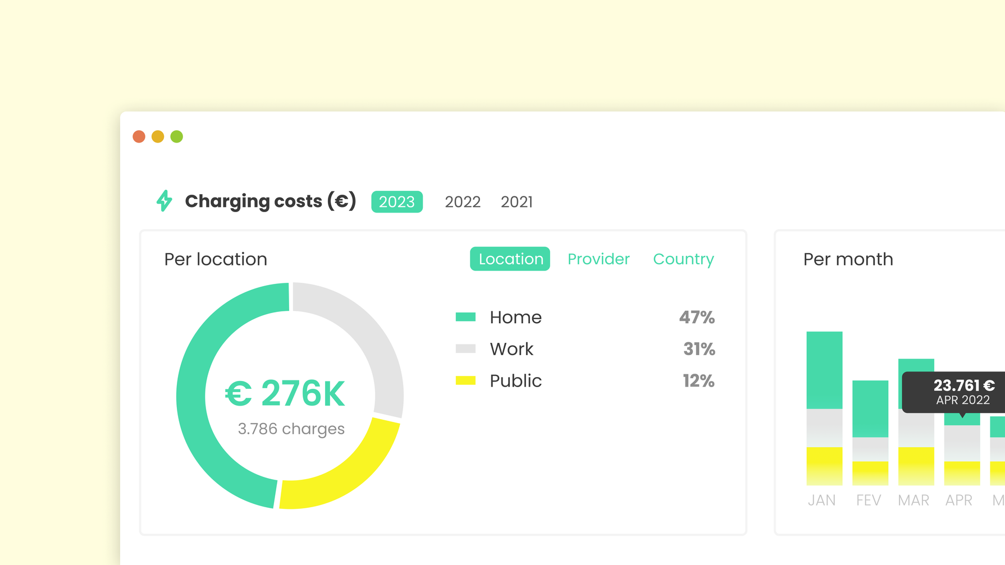Click the yellow minimize window dot
Image resolution: width=1005 pixels, height=565 pixels.
158,136
